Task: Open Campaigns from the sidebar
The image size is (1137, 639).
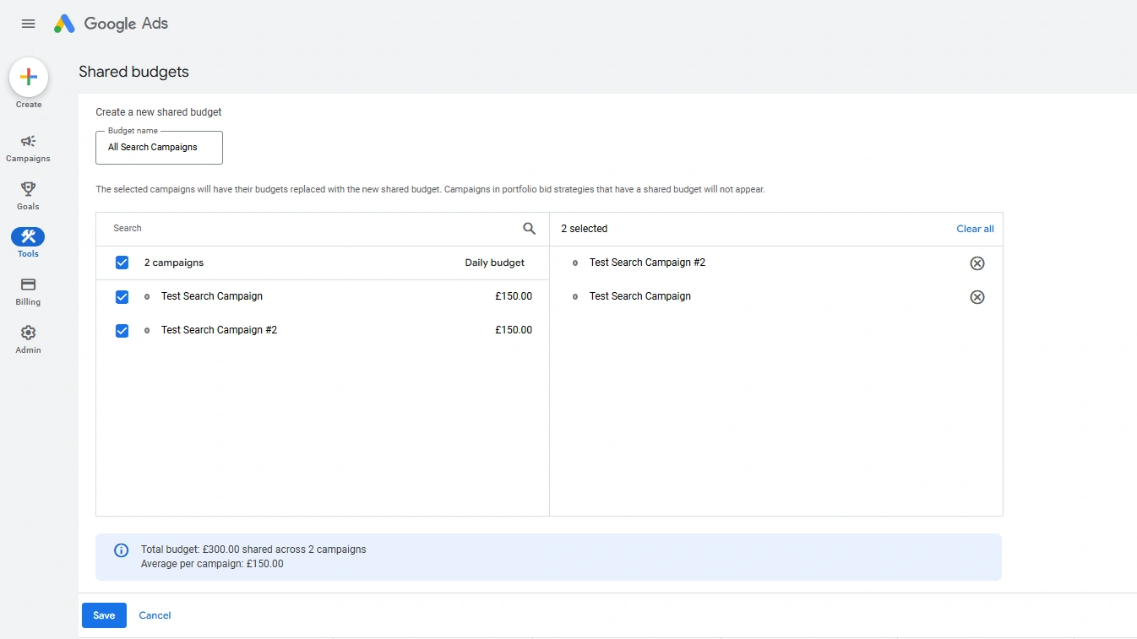Action: point(28,148)
